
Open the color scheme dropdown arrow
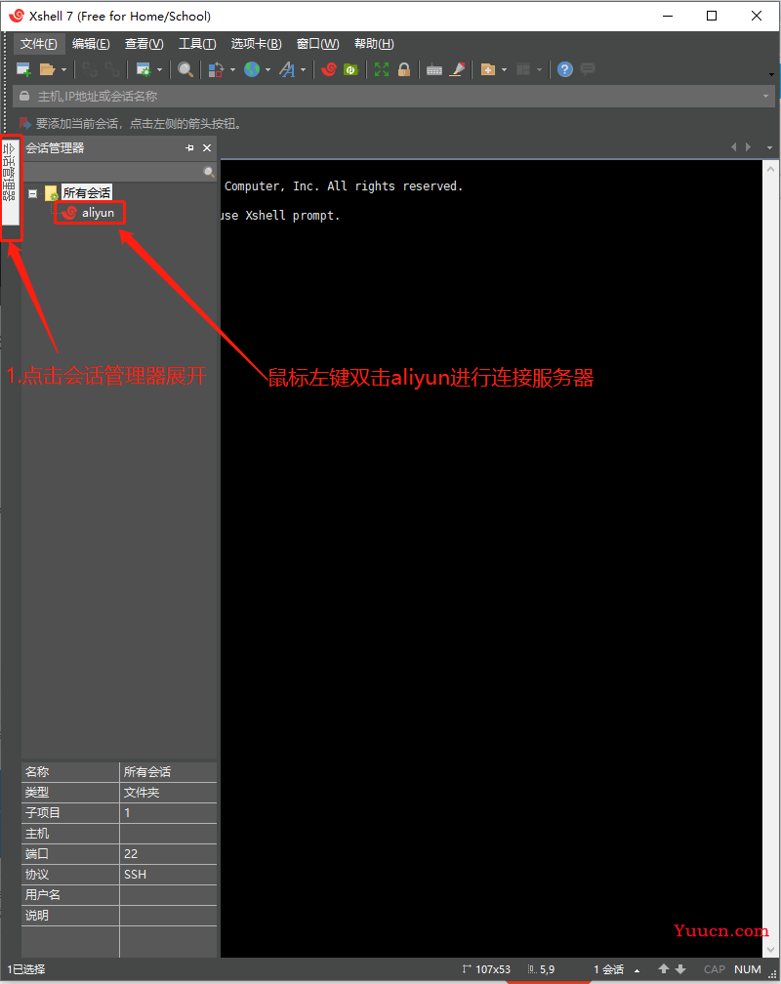(233, 69)
